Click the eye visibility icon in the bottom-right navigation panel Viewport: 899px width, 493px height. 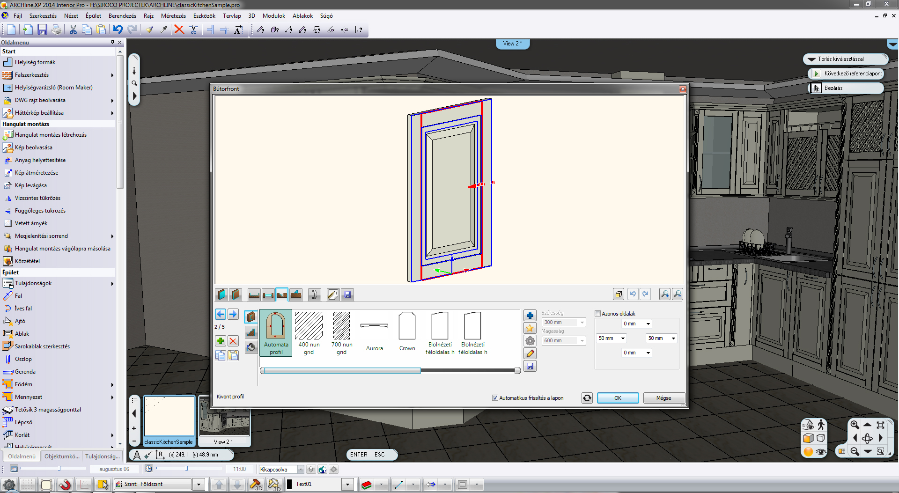click(x=820, y=452)
